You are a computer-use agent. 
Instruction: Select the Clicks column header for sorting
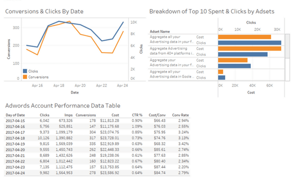click(x=45, y=115)
